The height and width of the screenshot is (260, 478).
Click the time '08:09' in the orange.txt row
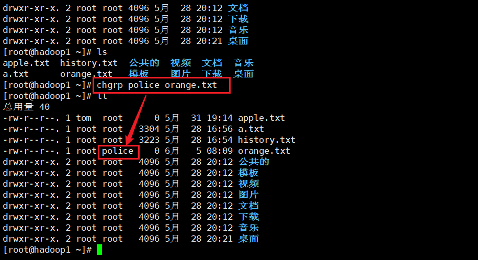pos(220,151)
